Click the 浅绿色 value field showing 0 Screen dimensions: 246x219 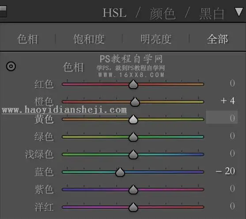(232, 153)
